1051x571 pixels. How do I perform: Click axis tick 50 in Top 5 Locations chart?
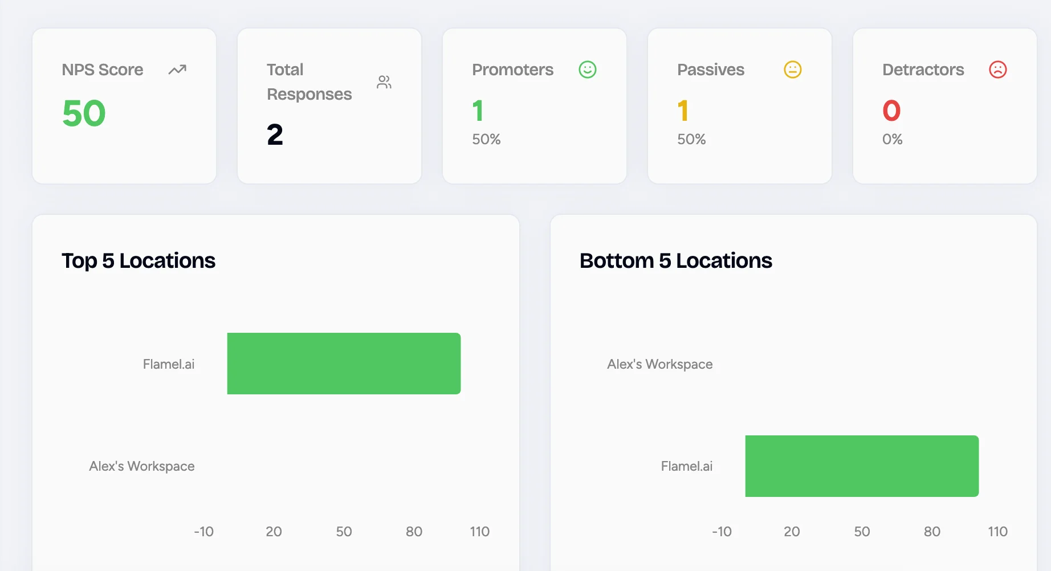(x=344, y=532)
